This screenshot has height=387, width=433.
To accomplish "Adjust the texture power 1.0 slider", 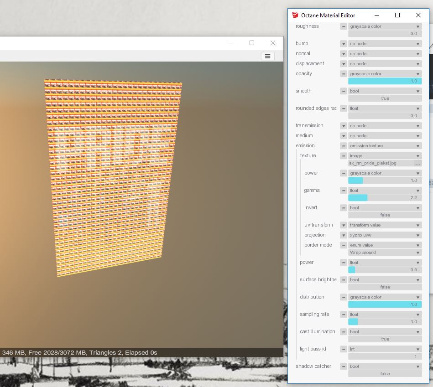I will (x=385, y=181).
